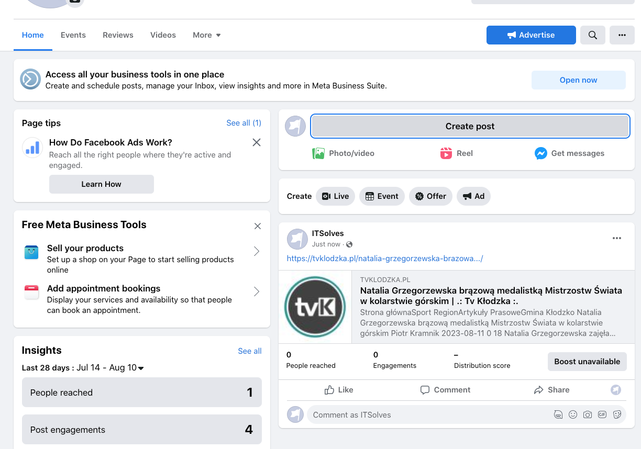Open the emoji picker in comment box

(x=573, y=414)
